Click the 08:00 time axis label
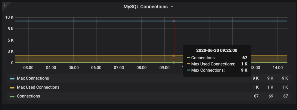The height and width of the screenshot is (110, 297). pyautogui.click(x=142, y=68)
